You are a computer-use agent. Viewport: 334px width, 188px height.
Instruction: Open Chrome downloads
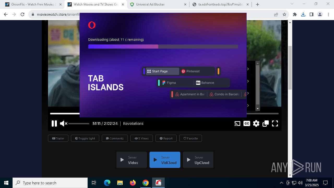tap(303, 15)
